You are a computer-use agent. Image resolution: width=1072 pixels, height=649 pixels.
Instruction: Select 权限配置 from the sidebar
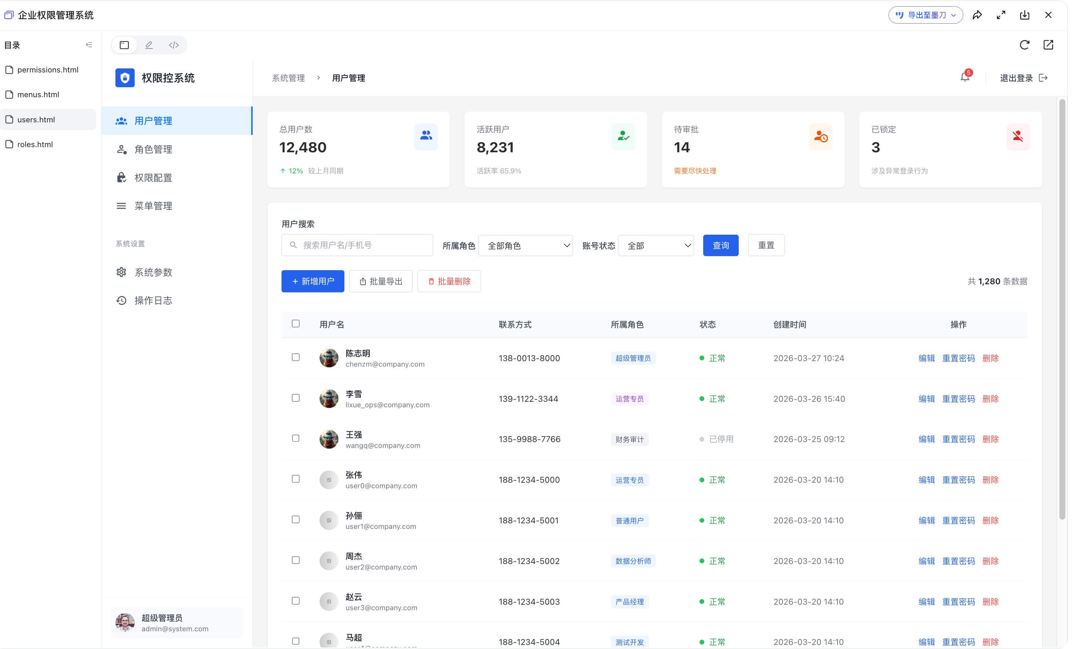tap(153, 177)
